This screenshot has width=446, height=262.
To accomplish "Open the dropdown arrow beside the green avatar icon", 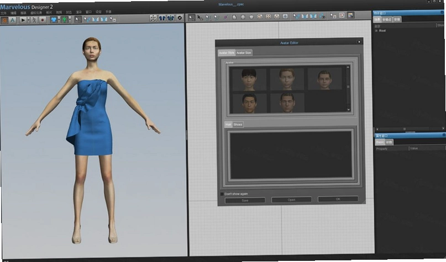I will tap(70, 20).
